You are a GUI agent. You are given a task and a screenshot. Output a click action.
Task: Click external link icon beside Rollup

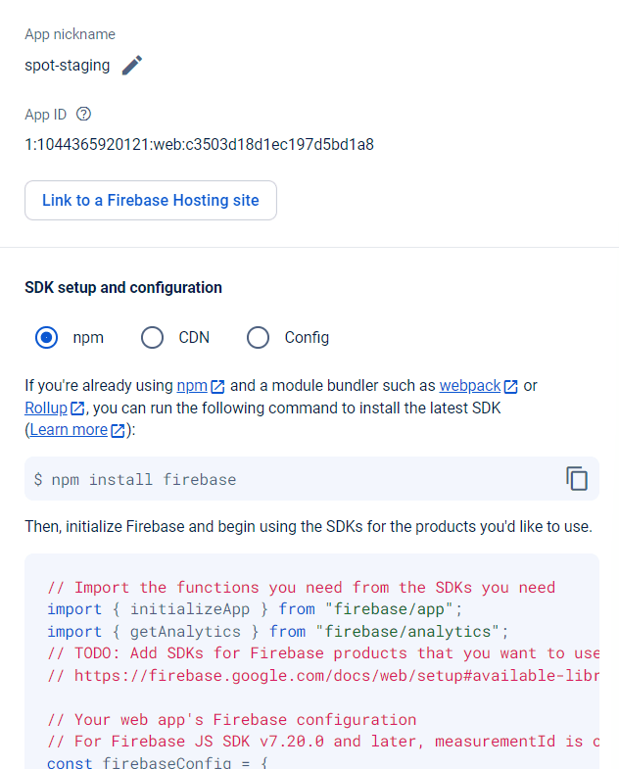click(77, 409)
